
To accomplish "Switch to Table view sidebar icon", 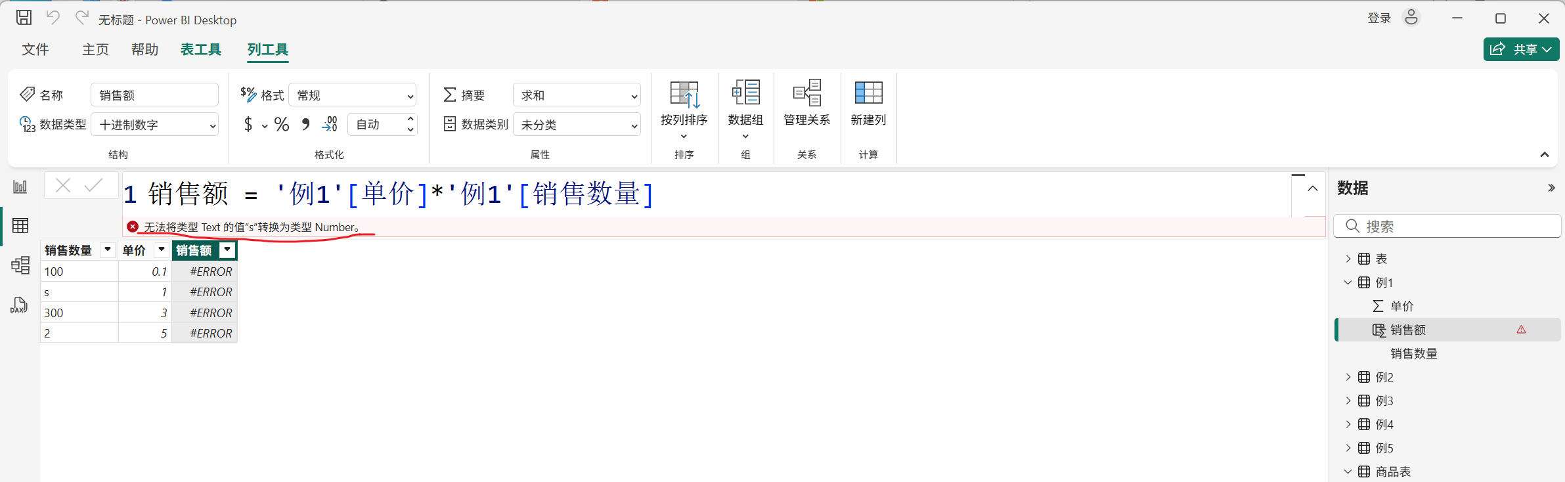I will (20, 226).
